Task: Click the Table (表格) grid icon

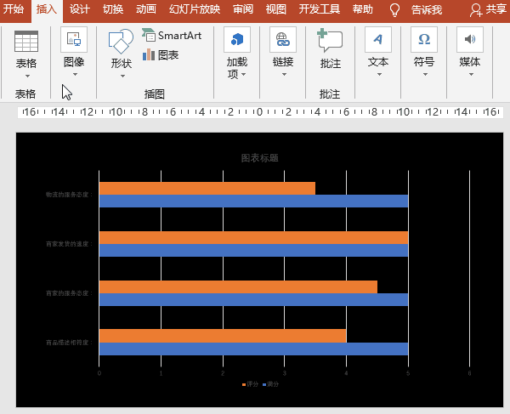Action: pyautogui.click(x=26, y=42)
